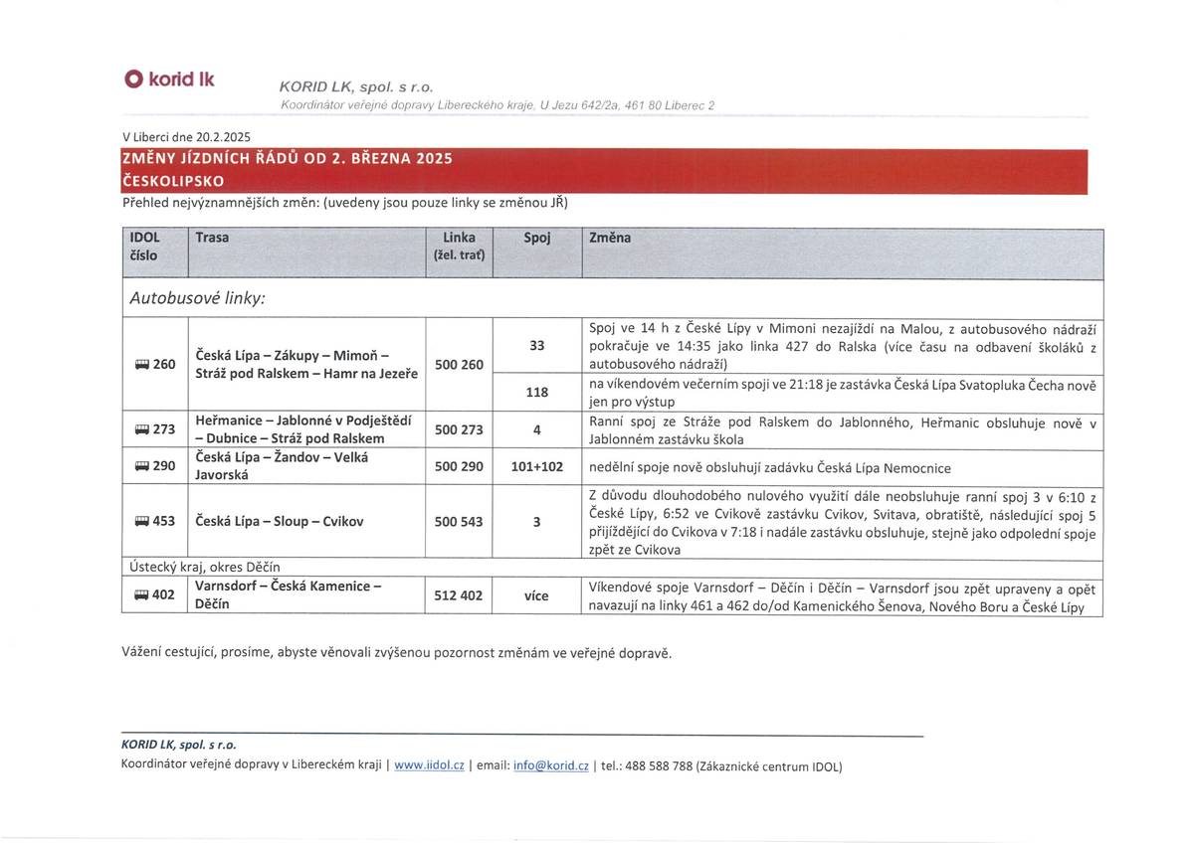Click the Změna column header
1194x843 pixels.
click(x=610, y=239)
